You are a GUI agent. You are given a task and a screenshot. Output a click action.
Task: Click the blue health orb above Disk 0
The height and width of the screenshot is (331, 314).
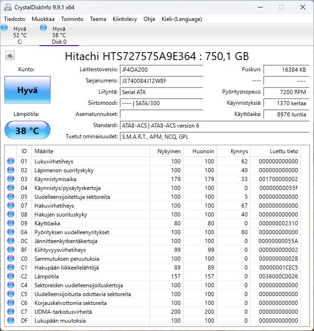(43, 27)
